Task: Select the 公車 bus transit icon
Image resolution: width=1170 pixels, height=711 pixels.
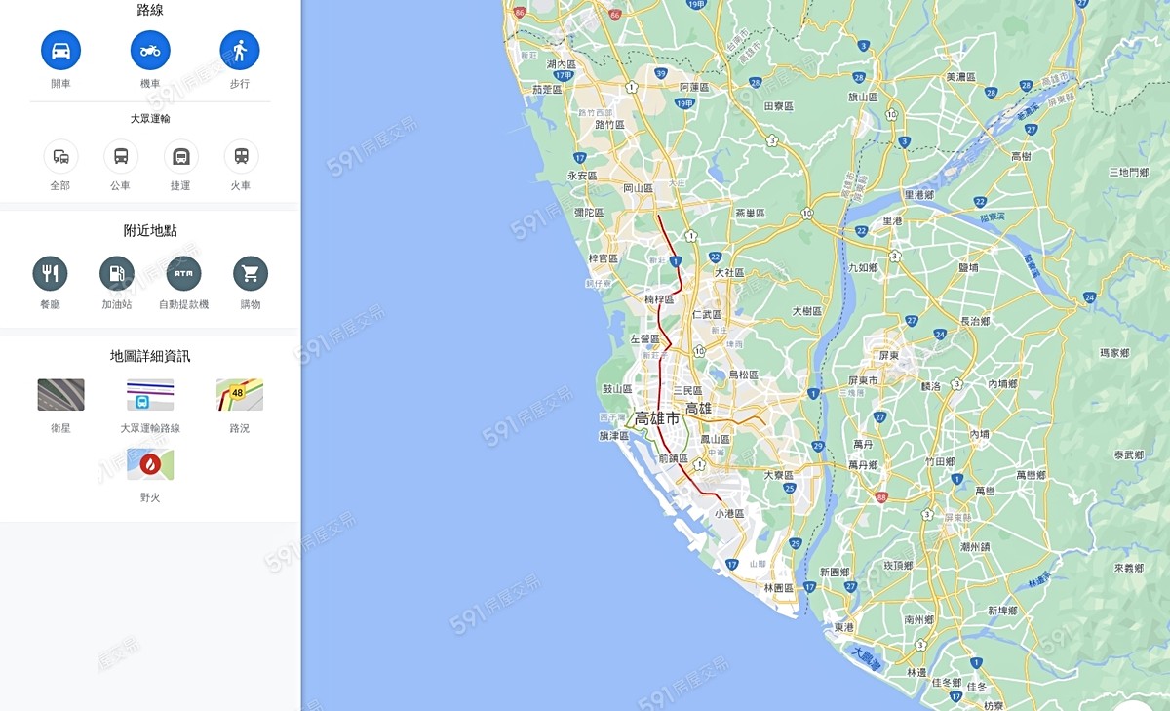Action: 121,156
